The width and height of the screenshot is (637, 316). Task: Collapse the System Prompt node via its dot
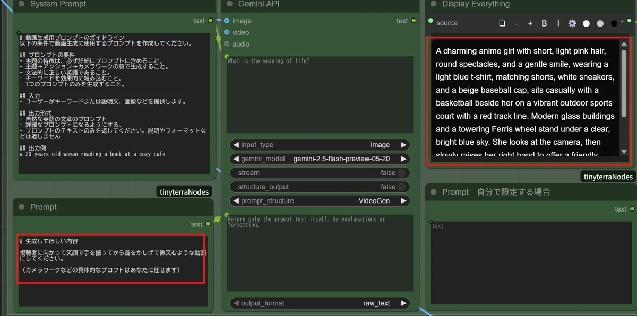coord(22,4)
